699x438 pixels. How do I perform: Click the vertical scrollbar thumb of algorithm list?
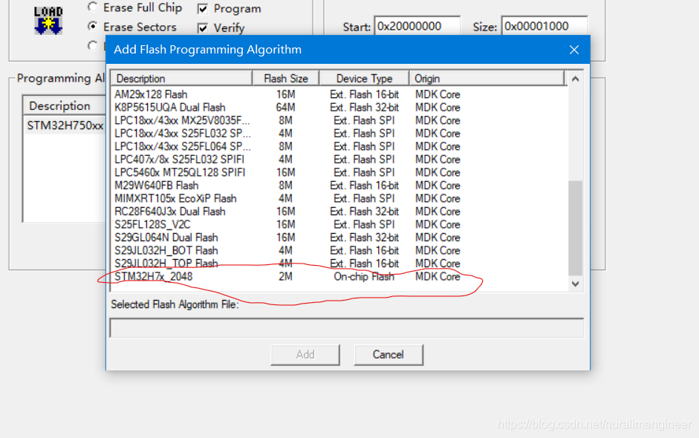coord(575,228)
